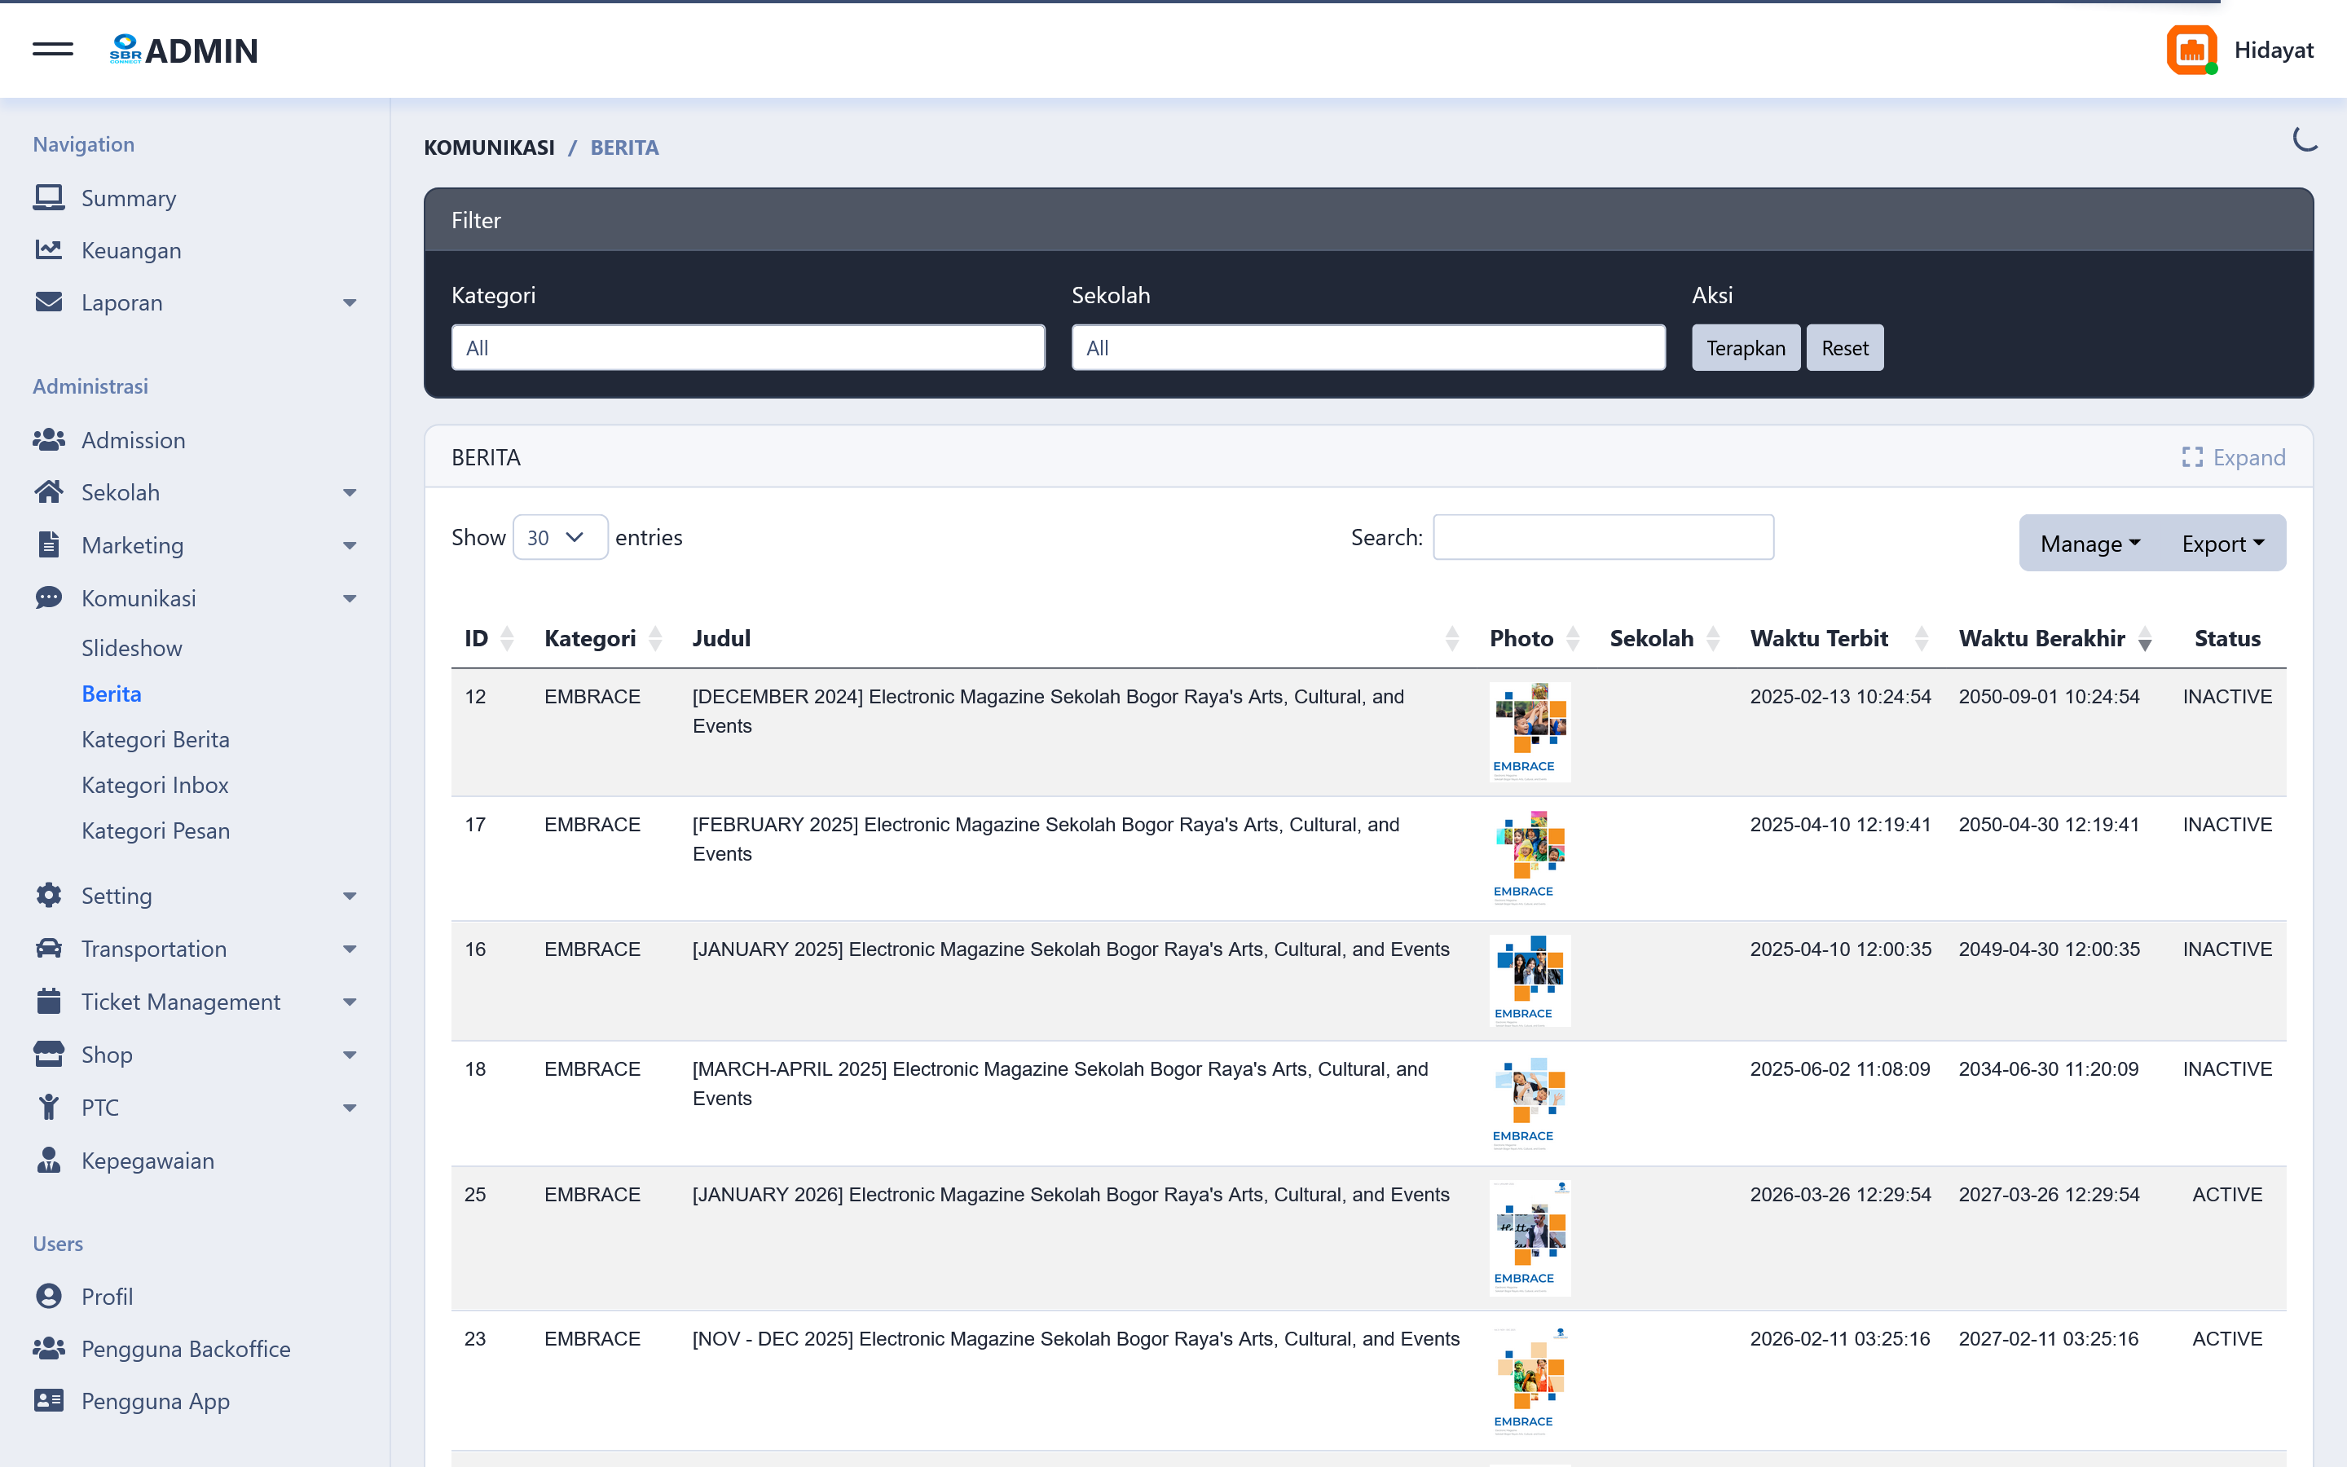Image resolution: width=2347 pixels, height=1467 pixels.
Task: Open Keuangan from the navigation
Action: tap(131, 250)
